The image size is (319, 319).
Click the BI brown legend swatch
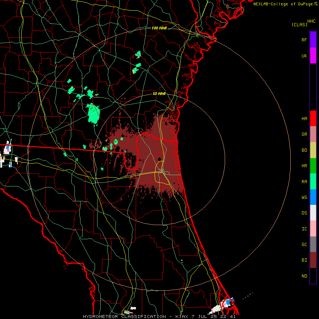click(x=313, y=260)
